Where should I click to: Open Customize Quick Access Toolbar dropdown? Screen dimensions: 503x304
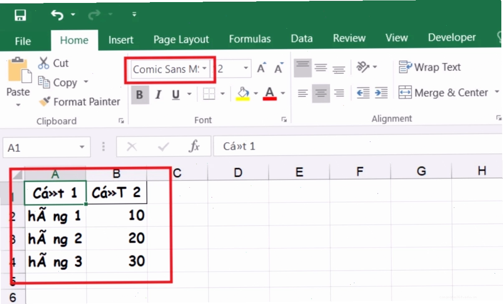pyautogui.click(x=134, y=15)
